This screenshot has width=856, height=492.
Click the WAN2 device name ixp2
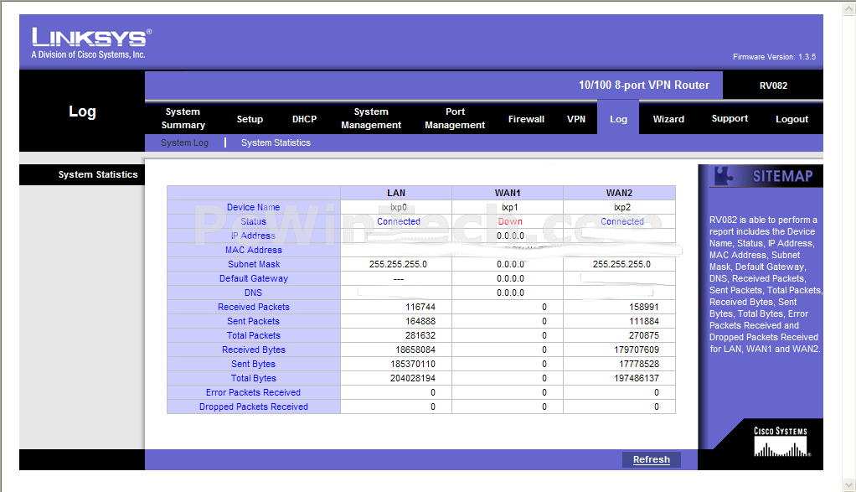pyautogui.click(x=621, y=208)
